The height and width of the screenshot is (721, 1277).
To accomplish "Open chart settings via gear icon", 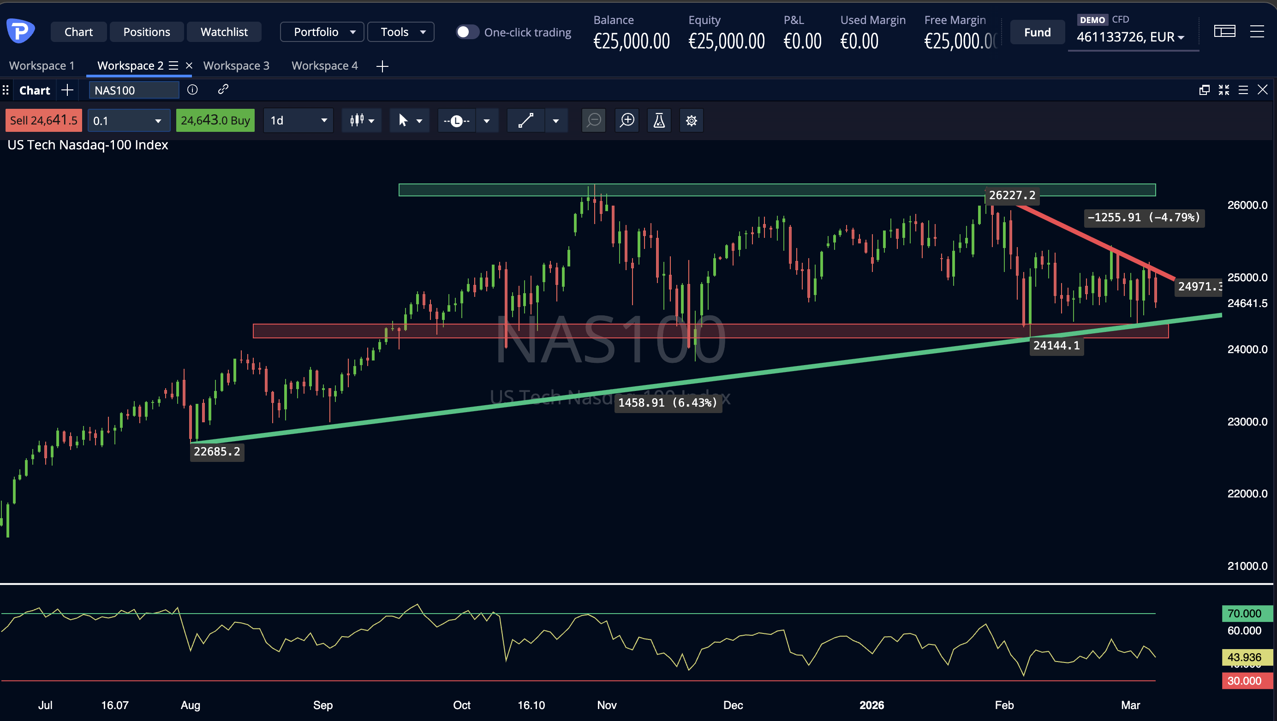I will (691, 120).
